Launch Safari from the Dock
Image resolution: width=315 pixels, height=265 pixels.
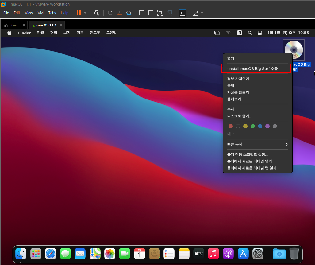pyautogui.click(x=51, y=254)
